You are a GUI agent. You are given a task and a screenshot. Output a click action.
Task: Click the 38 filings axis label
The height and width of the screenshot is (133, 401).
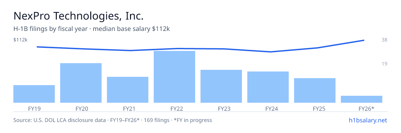tap(384, 40)
